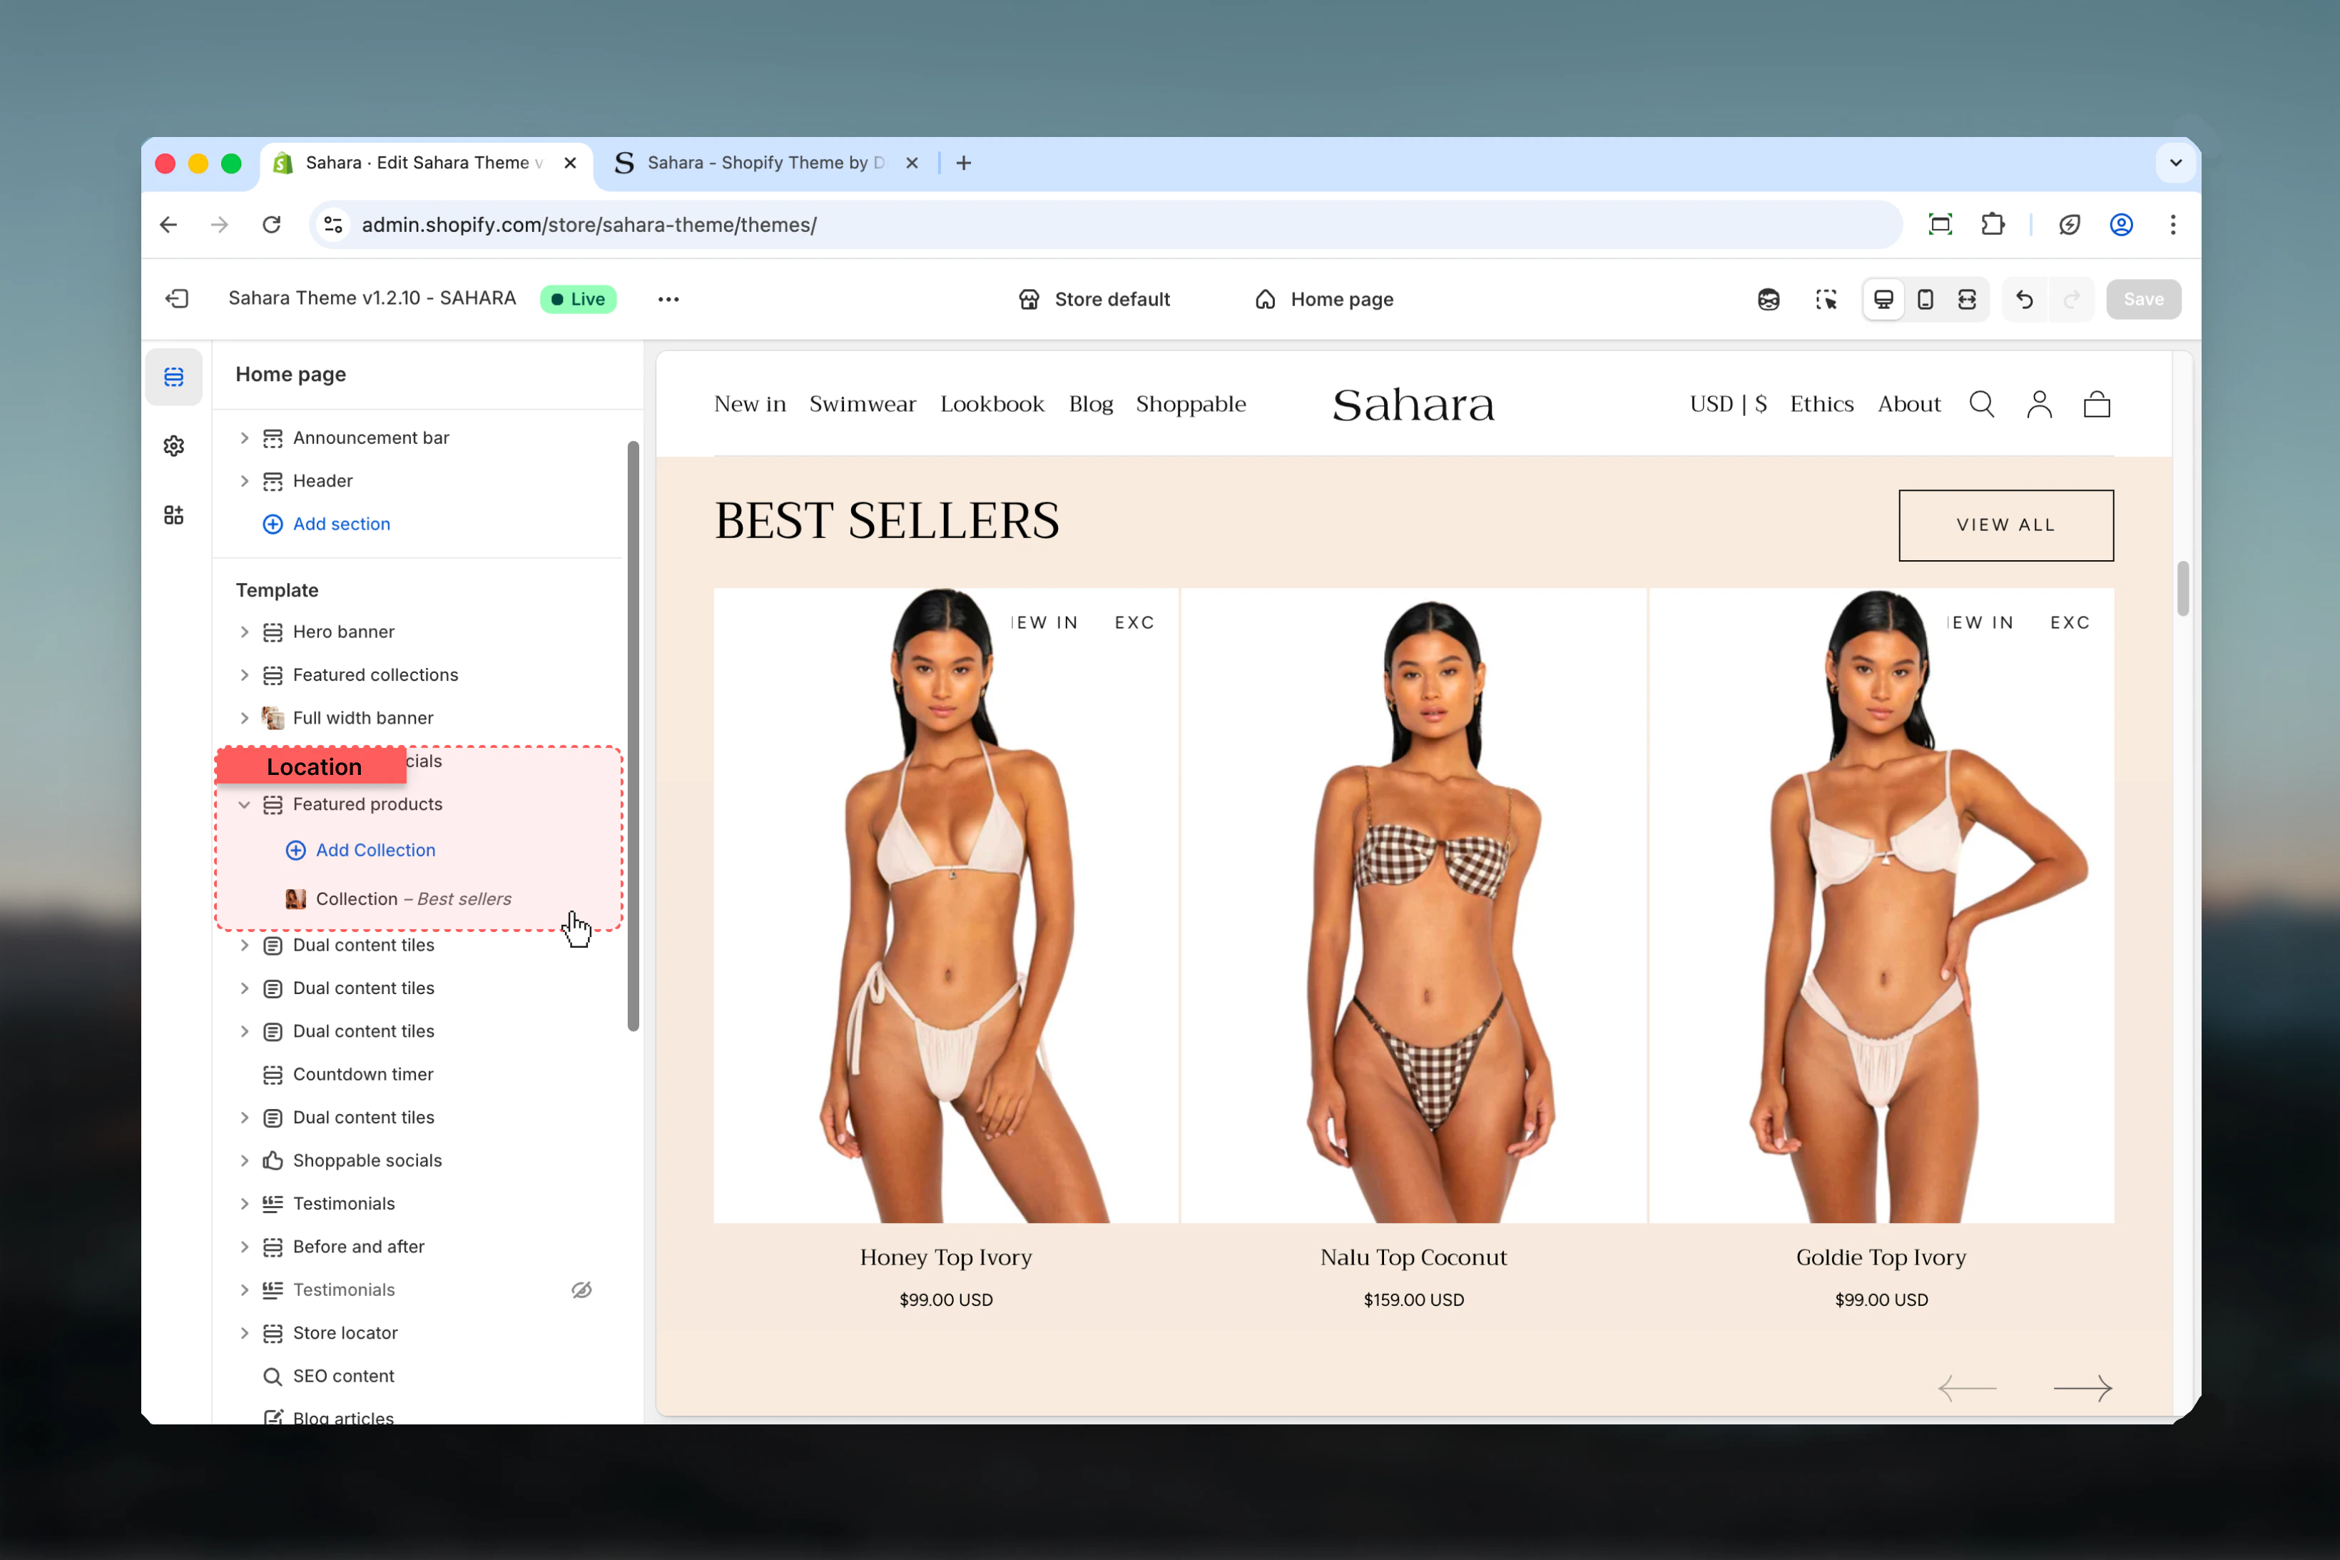Click the search magnifier in store header

(x=1982, y=404)
